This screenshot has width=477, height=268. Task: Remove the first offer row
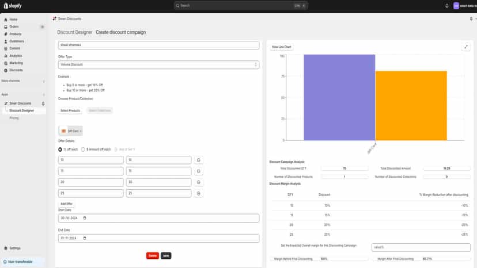199,160
